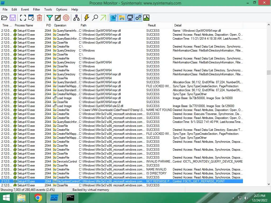271x203 pixels.
Task: Show hidden system tray icons arrow
Action: pos(233,198)
